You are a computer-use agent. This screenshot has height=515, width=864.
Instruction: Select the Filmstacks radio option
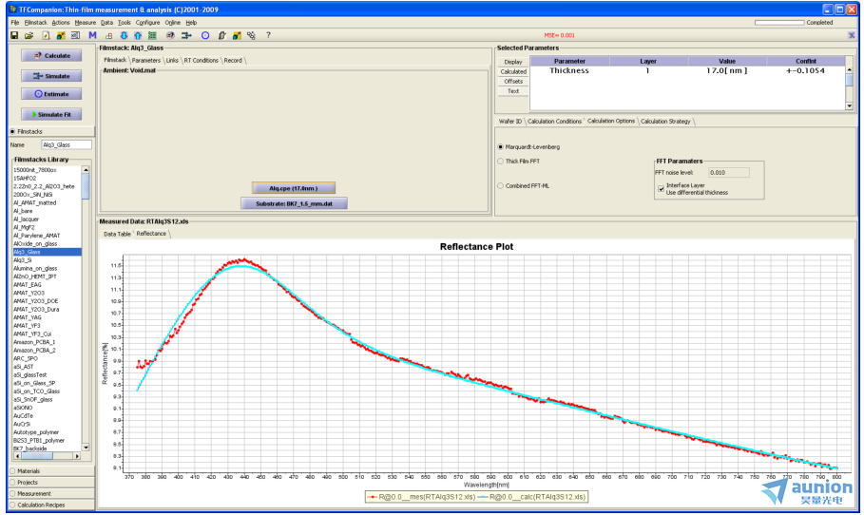[x=12, y=132]
